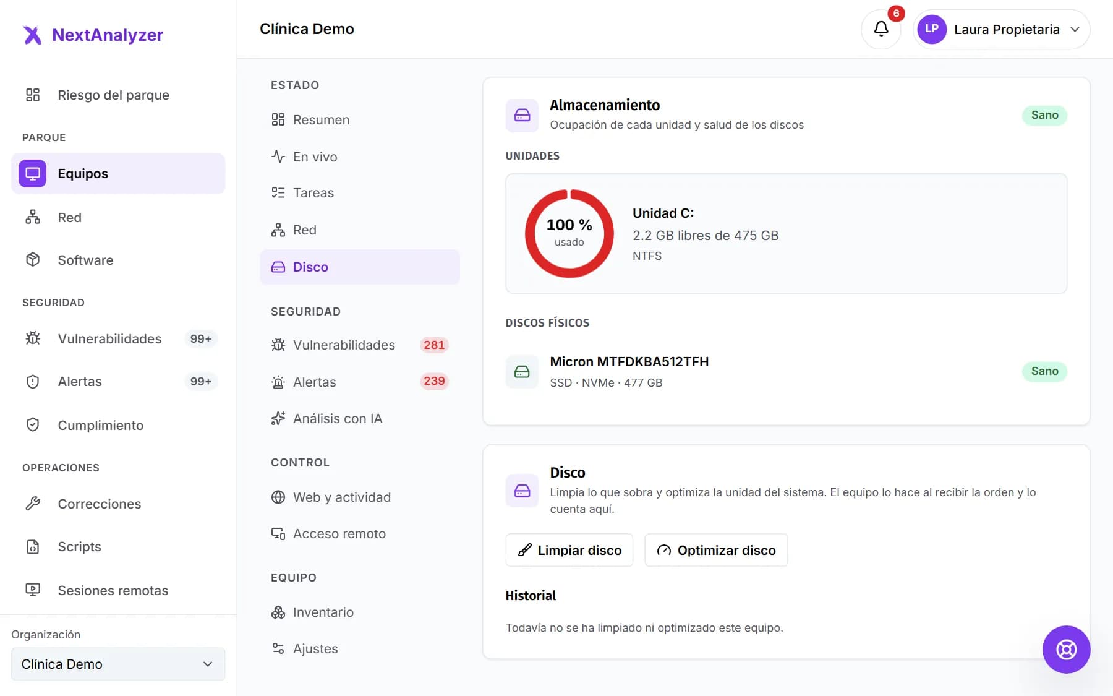This screenshot has width=1113, height=696.
Task: Open the Organización Clínica Demo dropdown
Action: (x=118, y=664)
